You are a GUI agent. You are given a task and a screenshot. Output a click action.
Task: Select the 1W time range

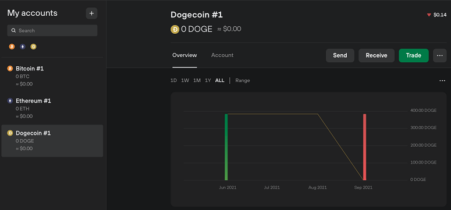click(x=185, y=80)
